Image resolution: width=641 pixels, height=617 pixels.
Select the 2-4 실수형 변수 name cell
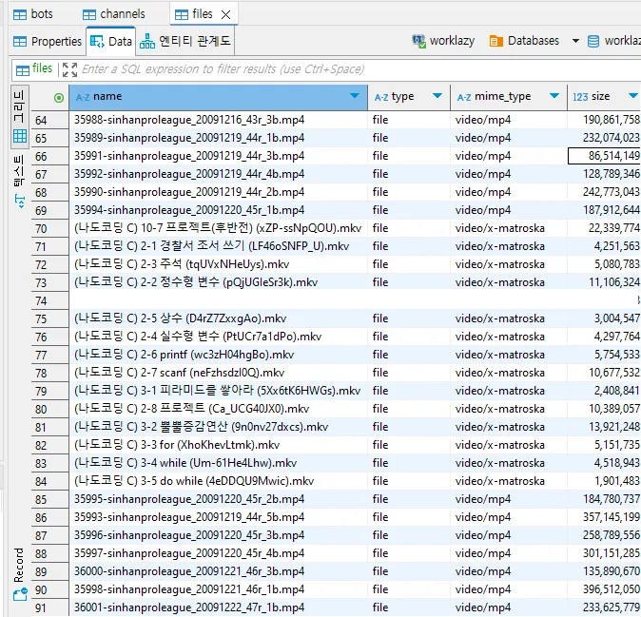pos(219,337)
